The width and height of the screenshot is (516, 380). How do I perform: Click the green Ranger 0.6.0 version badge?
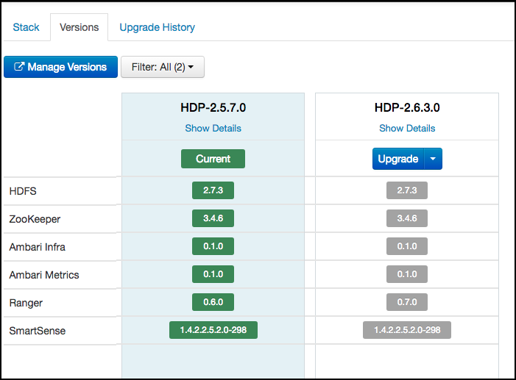point(213,302)
